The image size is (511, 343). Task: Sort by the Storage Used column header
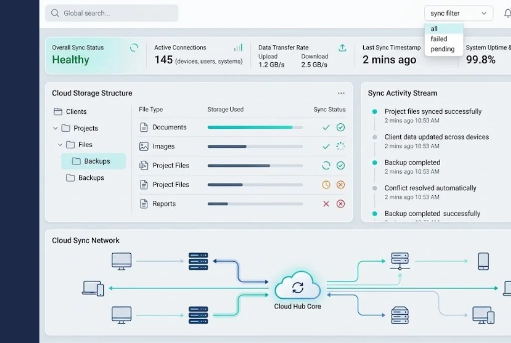point(226,109)
